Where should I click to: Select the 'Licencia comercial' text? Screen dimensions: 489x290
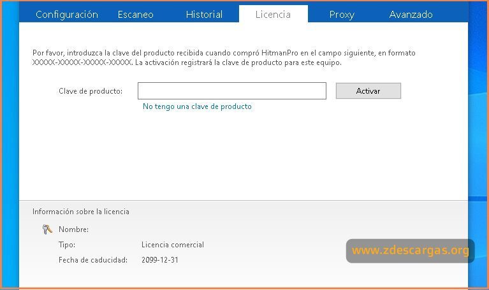(x=173, y=245)
